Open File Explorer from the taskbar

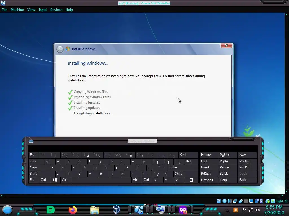(95, 210)
